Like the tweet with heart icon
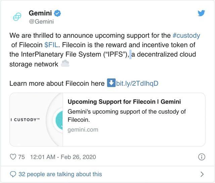Image resolution: width=215 pixels, height=183 pixels. pos(13,157)
